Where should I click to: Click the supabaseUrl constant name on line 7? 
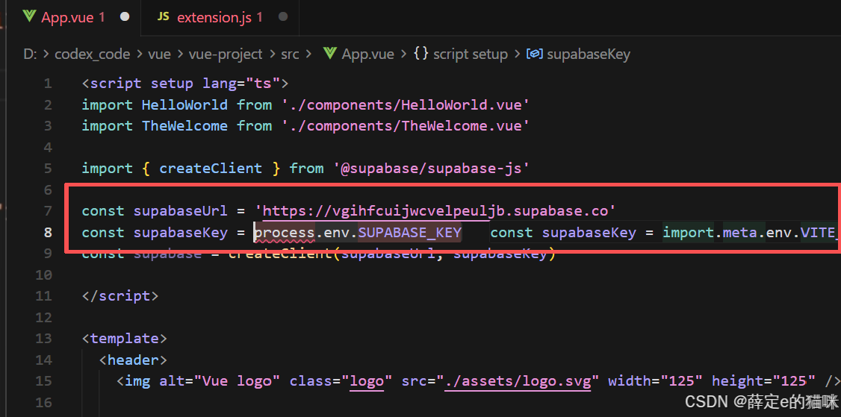coord(181,211)
